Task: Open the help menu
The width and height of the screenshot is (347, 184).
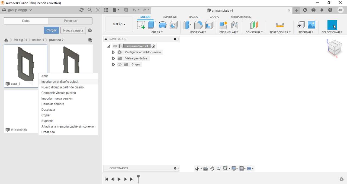Action: point(330,10)
